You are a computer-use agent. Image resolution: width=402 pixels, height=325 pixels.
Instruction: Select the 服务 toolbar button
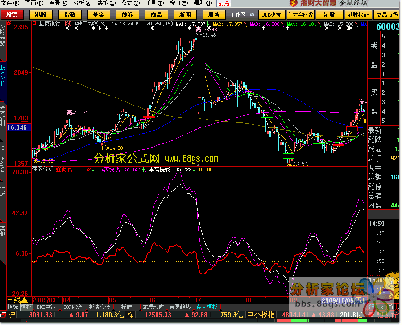pyautogui.click(x=214, y=15)
